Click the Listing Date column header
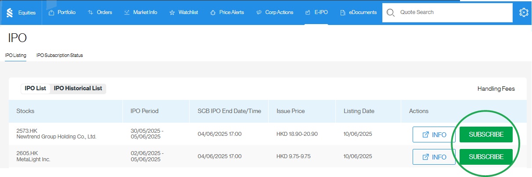This screenshot has width=532, height=177. click(x=359, y=111)
